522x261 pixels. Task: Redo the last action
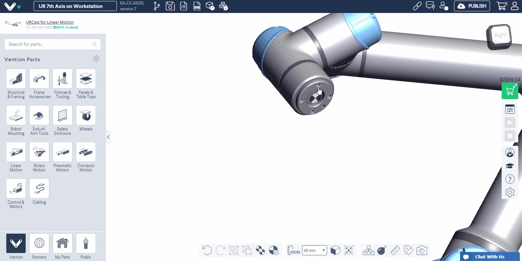[220, 250]
